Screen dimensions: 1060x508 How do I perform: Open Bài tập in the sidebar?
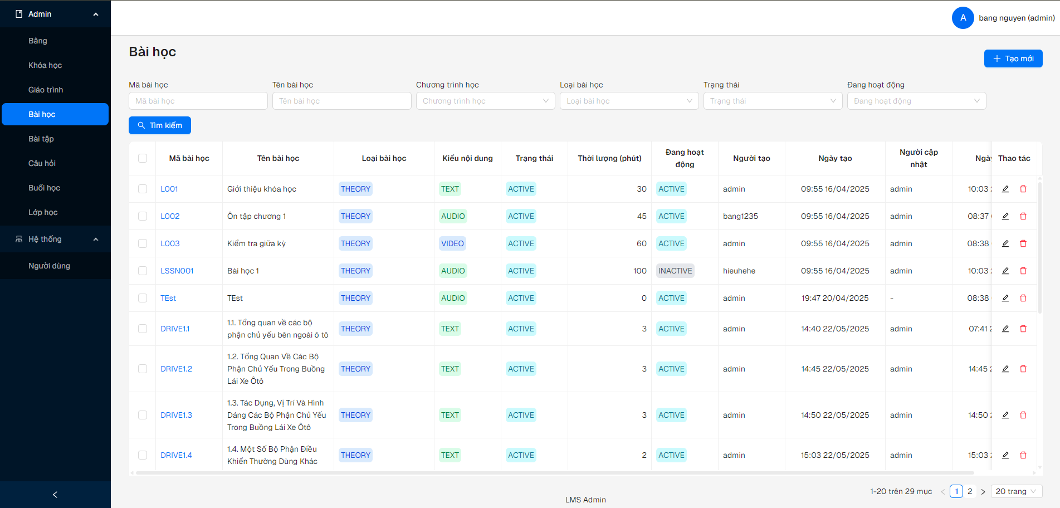click(41, 139)
